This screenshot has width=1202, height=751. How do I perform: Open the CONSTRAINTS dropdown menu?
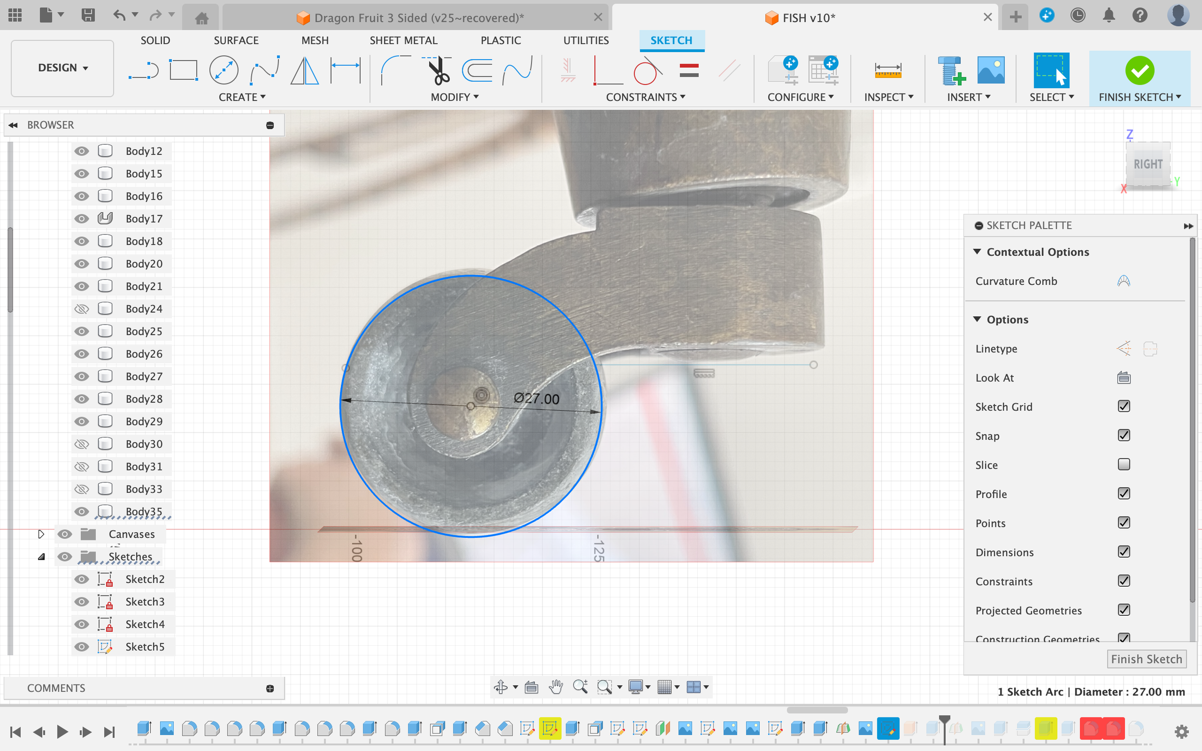pos(645,97)
